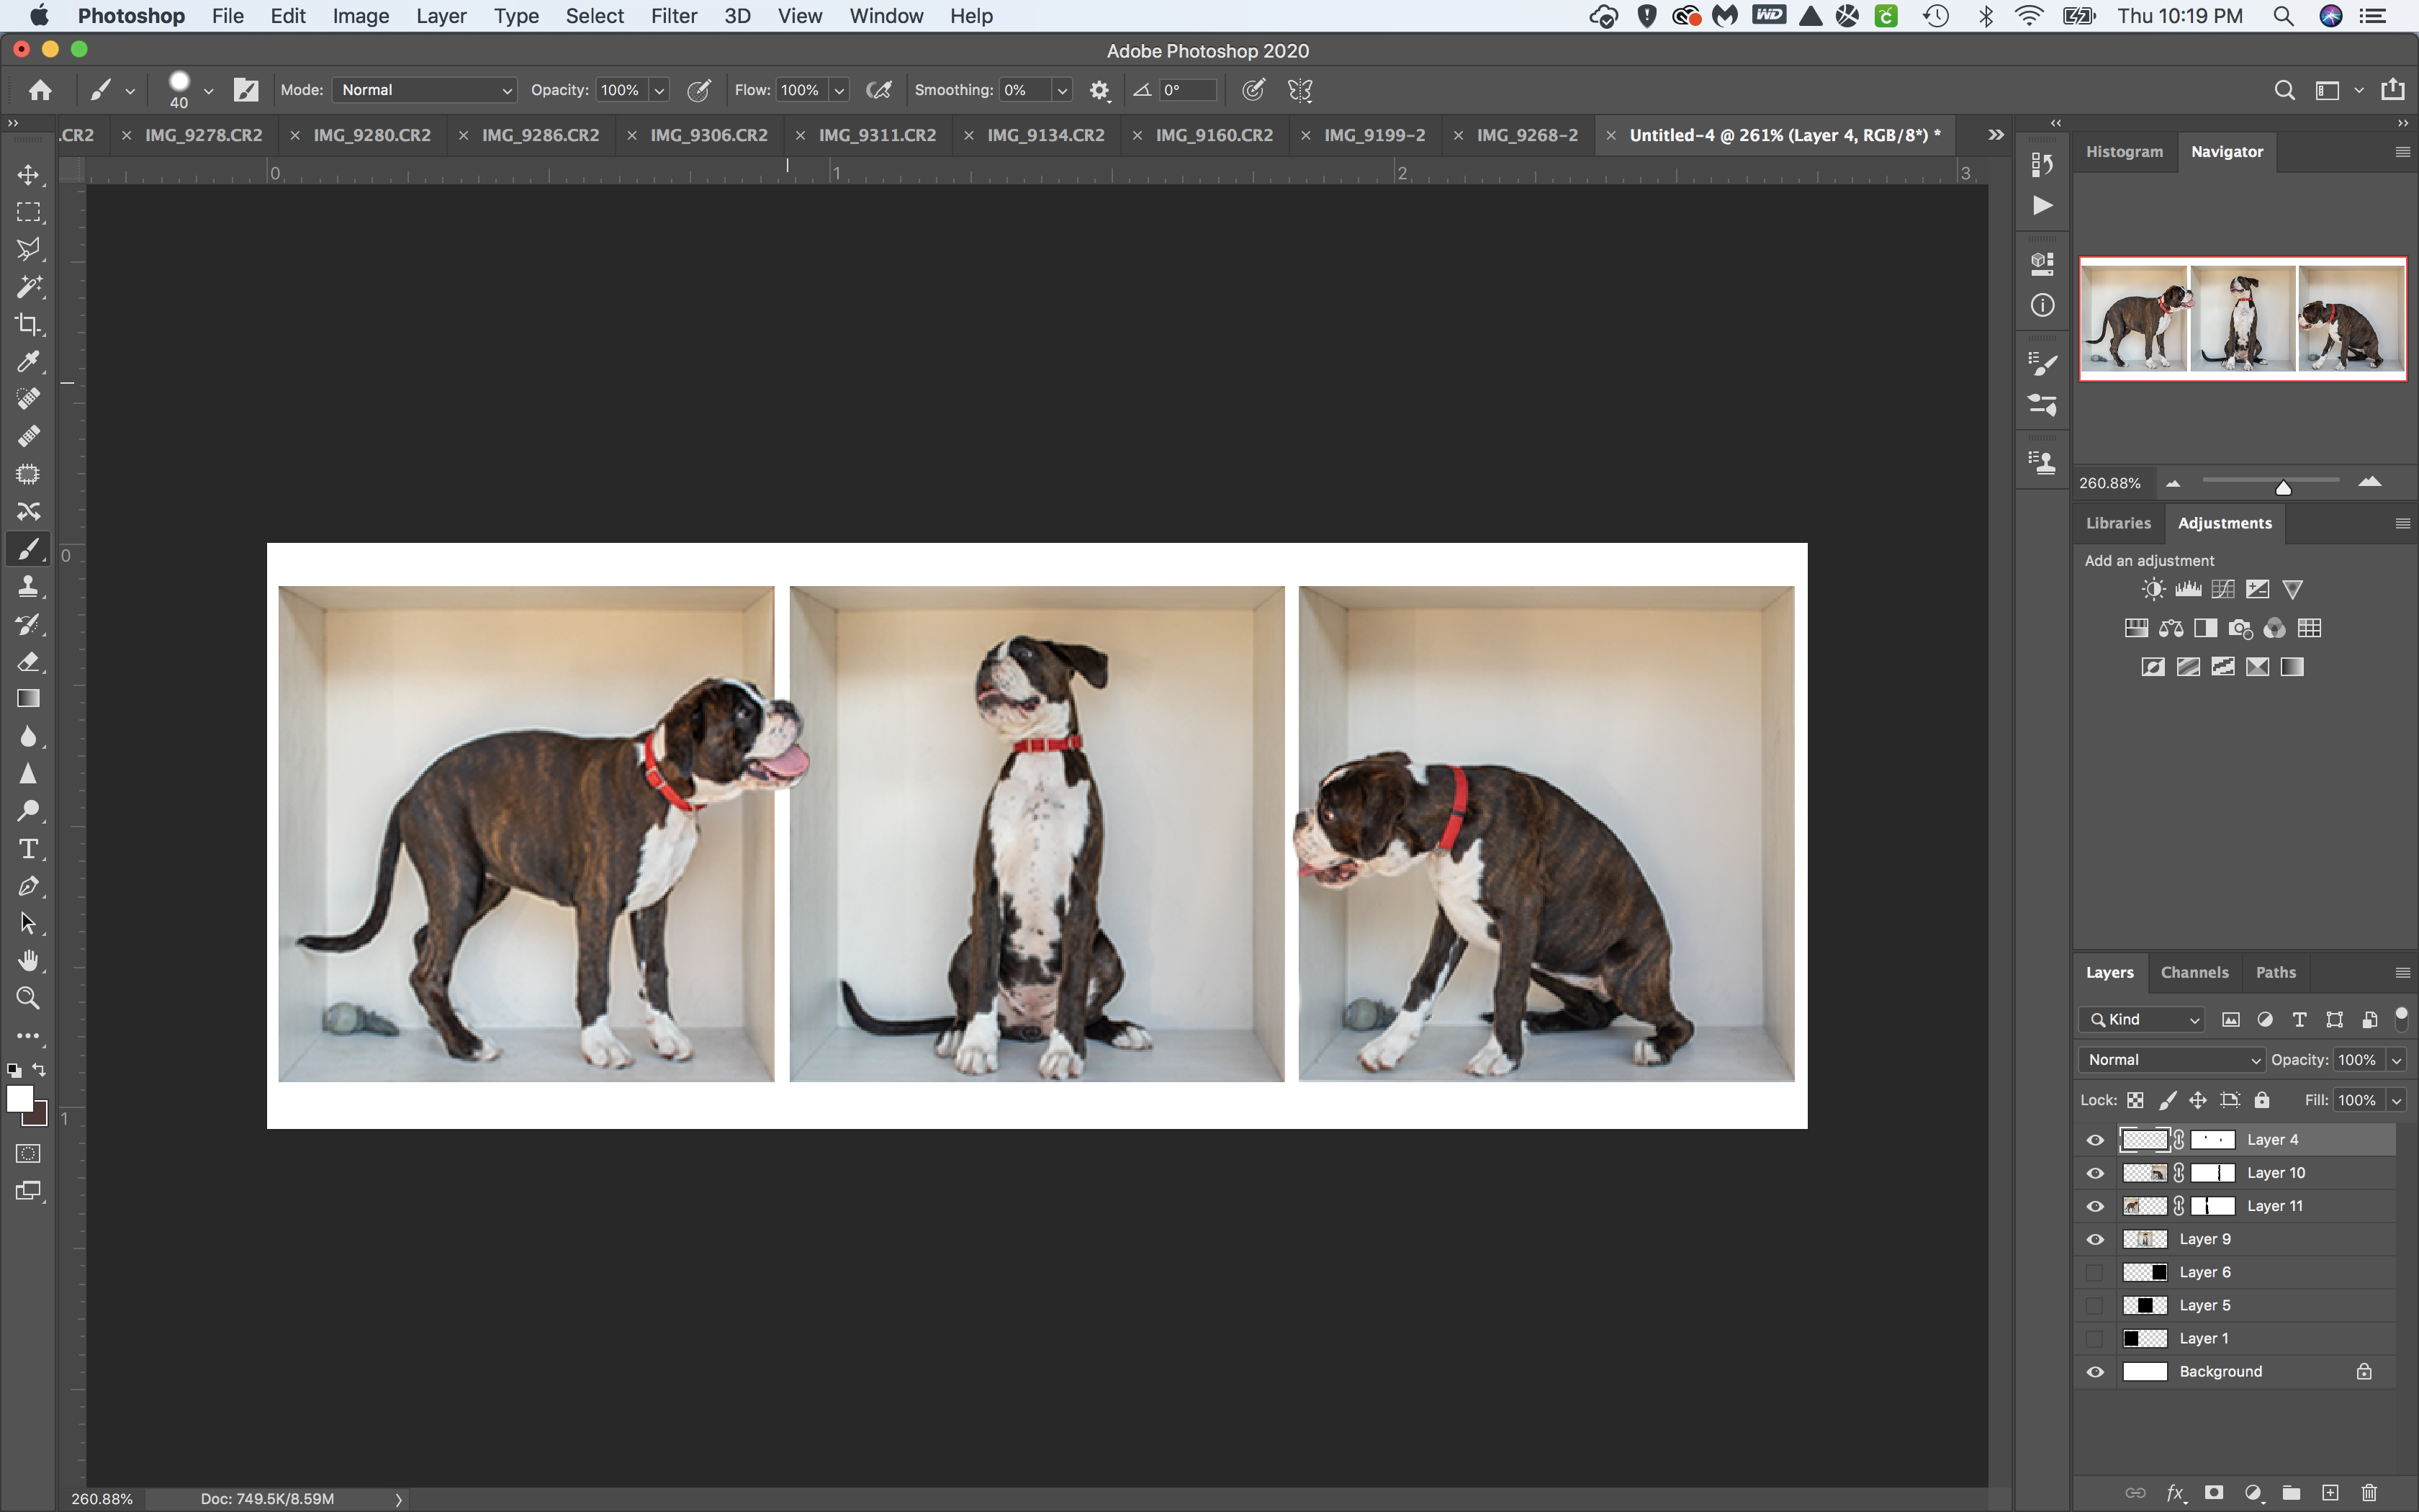The width and height of the screenshot is (2419, 1512).
Task: Open brush Mode dropdown
Action: point(425,90)
